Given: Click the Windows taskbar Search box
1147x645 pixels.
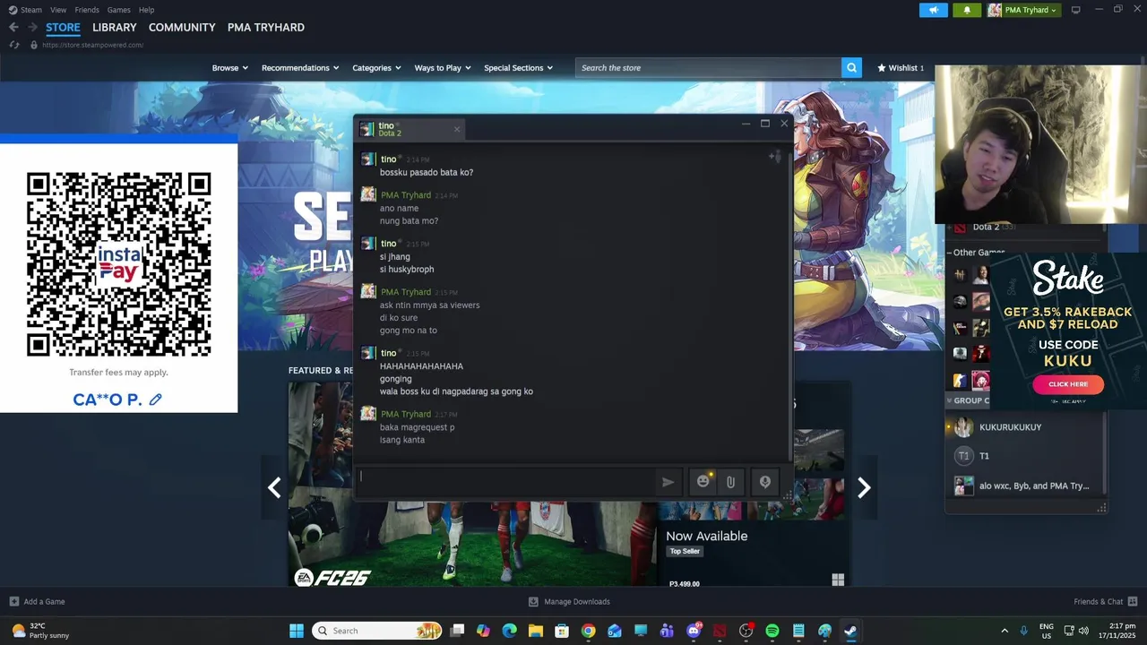Looking at the screenshot, I should point(378,631).
